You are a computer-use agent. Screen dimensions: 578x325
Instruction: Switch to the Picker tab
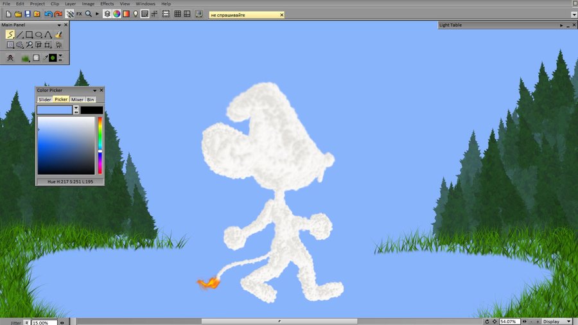[x=61, y=99]
